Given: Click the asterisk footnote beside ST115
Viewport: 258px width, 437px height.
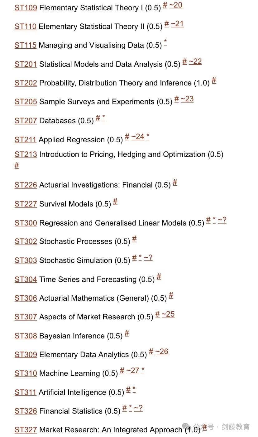Looking at the screenshot, I should click(x=165, y=43).
